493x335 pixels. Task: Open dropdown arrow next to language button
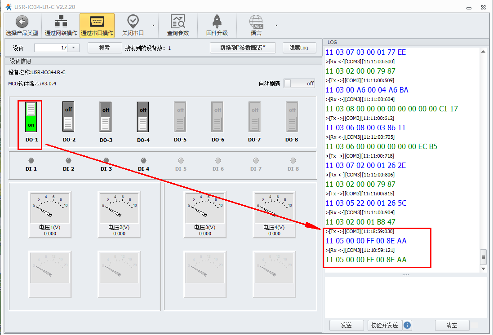click(276, 25)
